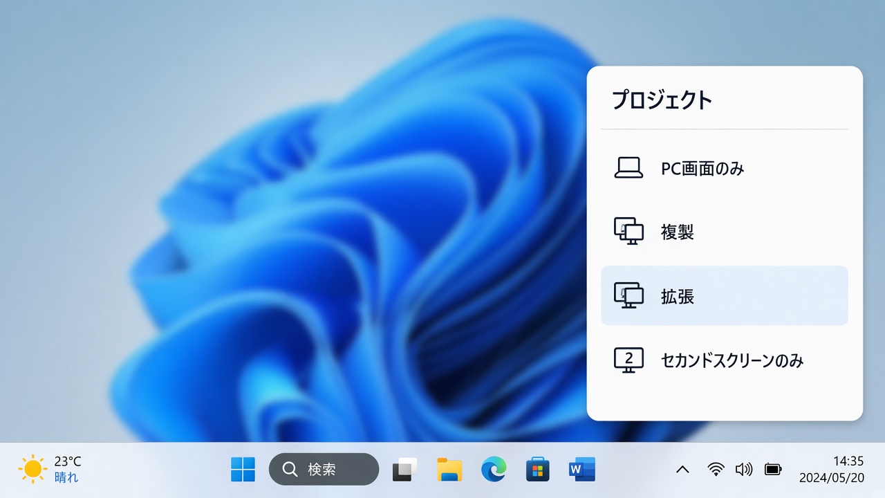
Task: Click the laptop icon beside PC画面のみ
Action: tap(628, 168)
